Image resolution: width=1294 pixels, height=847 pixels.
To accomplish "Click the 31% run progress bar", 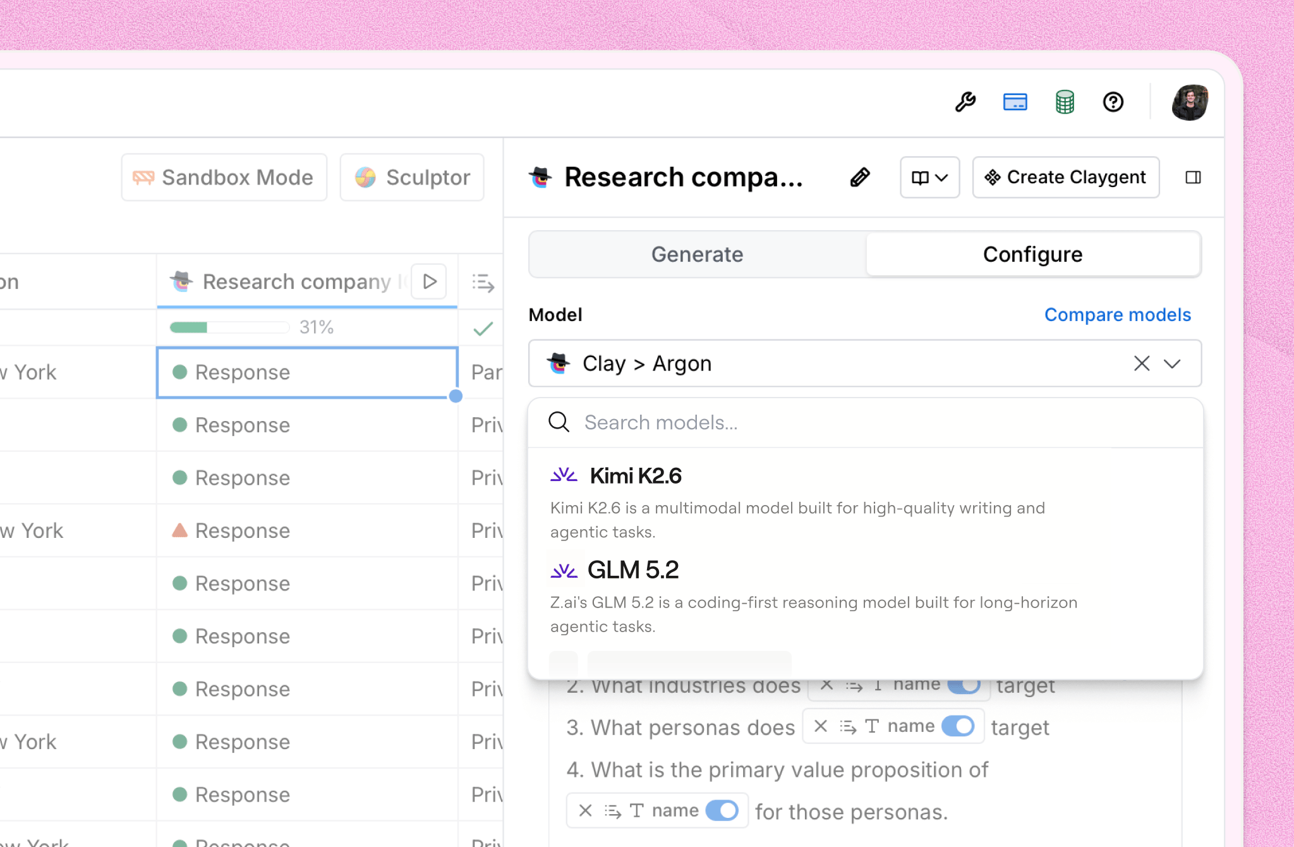I will 229,327.
